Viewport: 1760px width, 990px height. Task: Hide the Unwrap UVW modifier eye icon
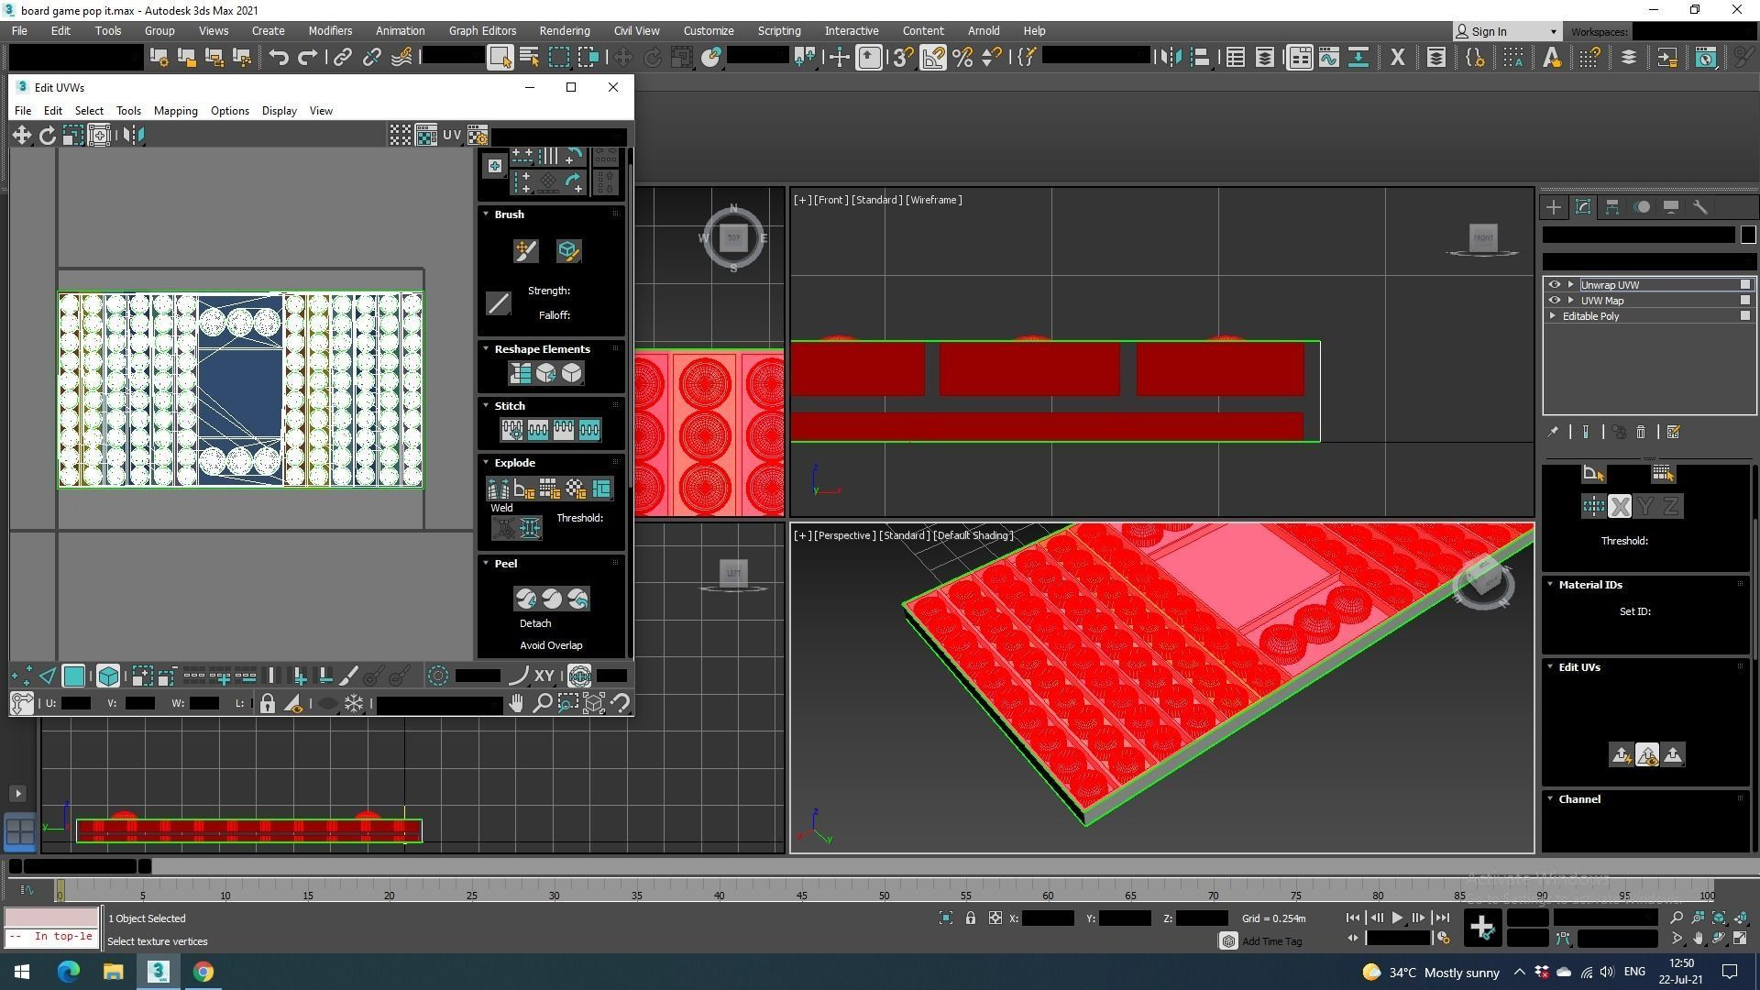(x=1554, y=285)
